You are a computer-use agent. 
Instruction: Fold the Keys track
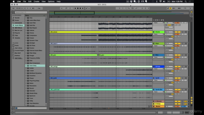click(x=154, y=43)
